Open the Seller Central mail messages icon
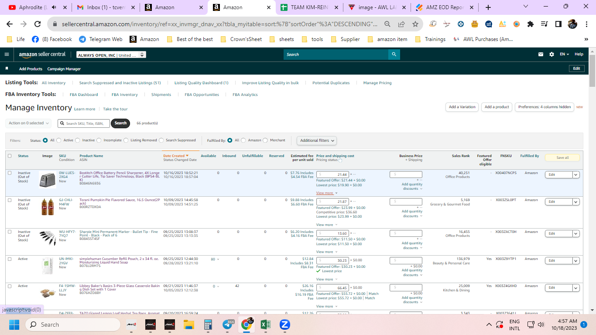Image resolution: width=596 pixels, height=335 pixels. pyautogui.click(x=541, y=55)
